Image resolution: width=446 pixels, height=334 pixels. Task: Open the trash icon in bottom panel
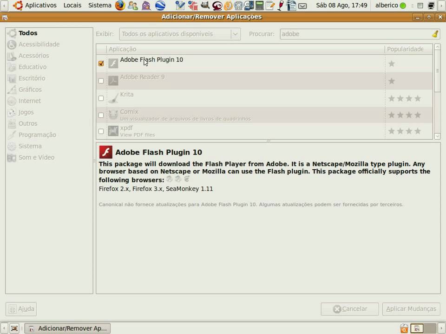(404, 328)
